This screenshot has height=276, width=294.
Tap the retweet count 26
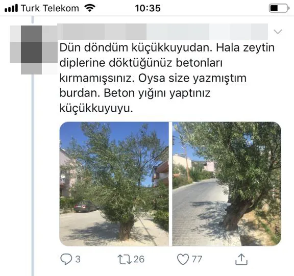[x=139, y=259]
